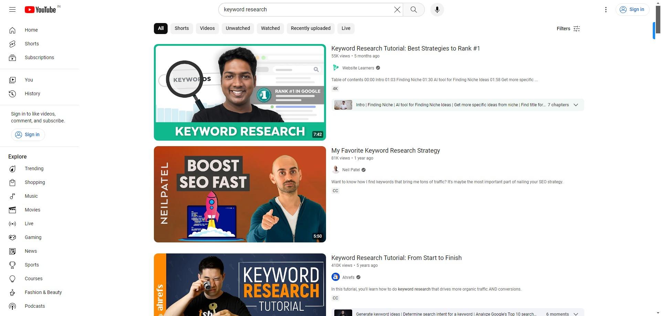The height and width of the screenshot is (316, 661).
Task: Open 'Keyword Research Tutorial: Best Strategies' title
Action: (406, 48)
